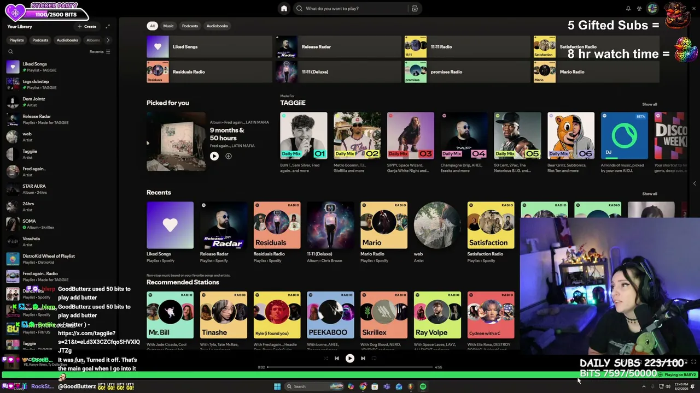
Task: Select the Music filter tab
Action: tap(168, 26)
